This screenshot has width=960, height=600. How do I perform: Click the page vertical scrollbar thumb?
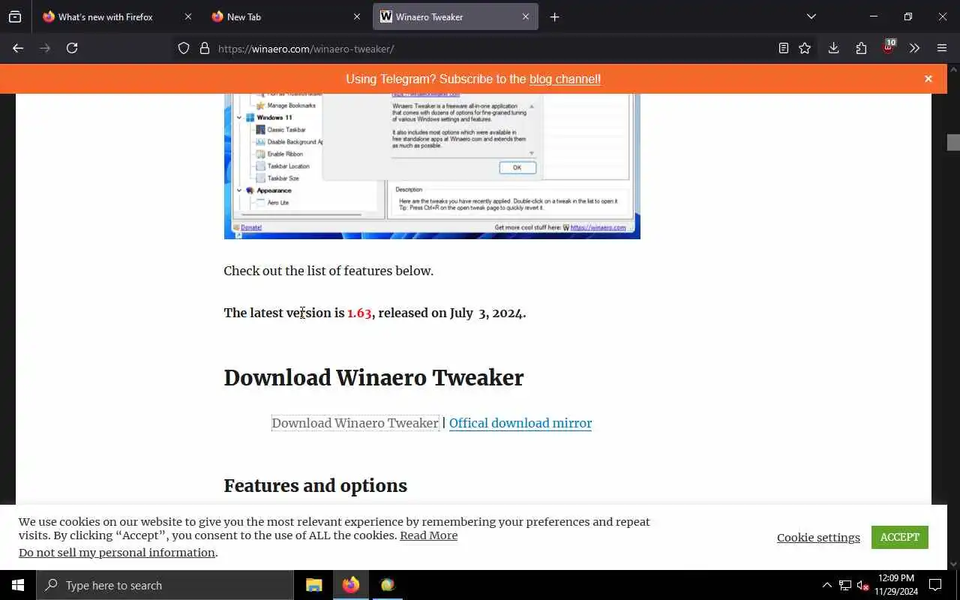point(953,142)
